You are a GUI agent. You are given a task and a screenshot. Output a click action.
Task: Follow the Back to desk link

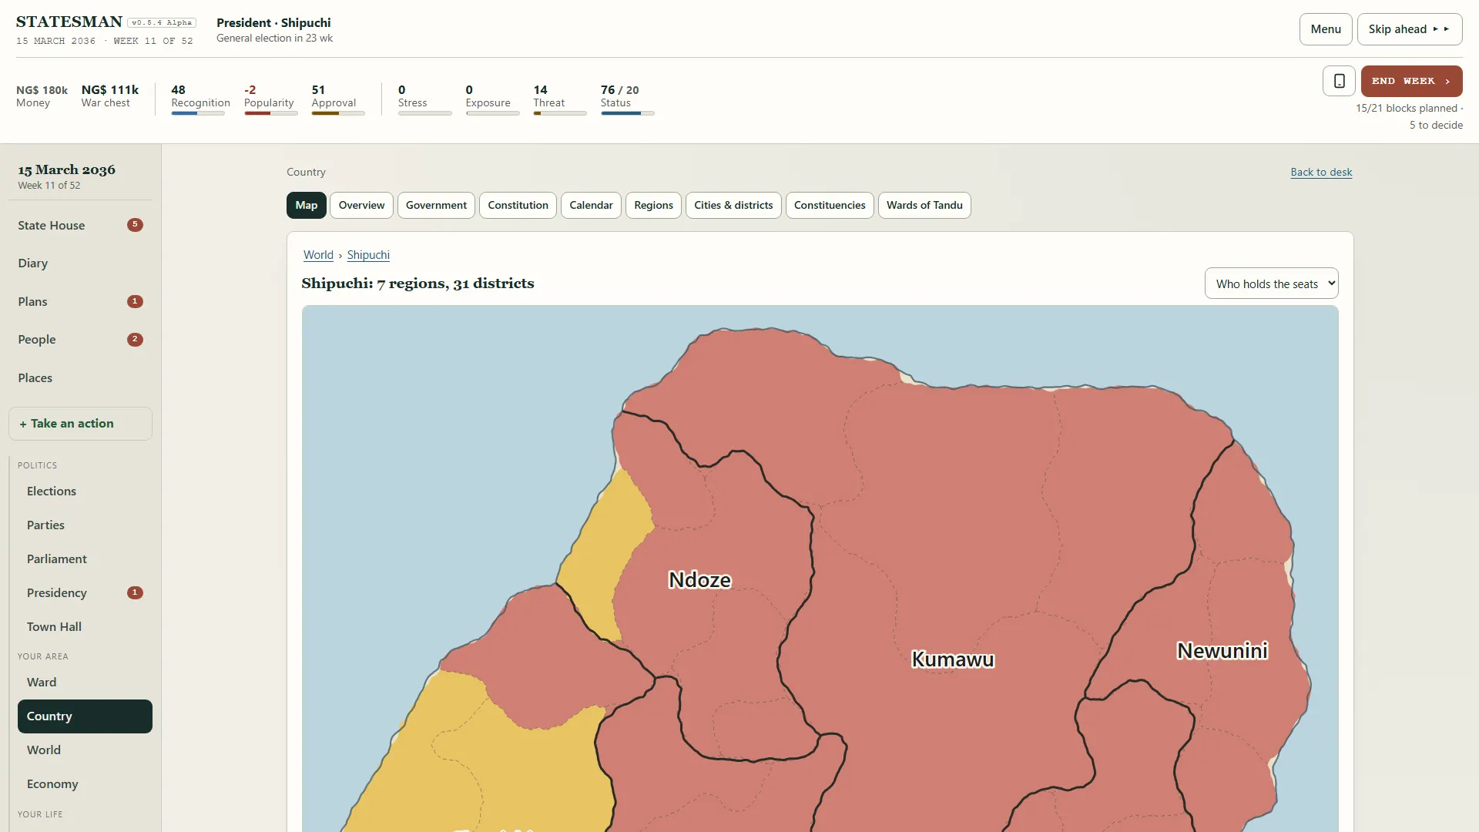(x=1321, y=172)
